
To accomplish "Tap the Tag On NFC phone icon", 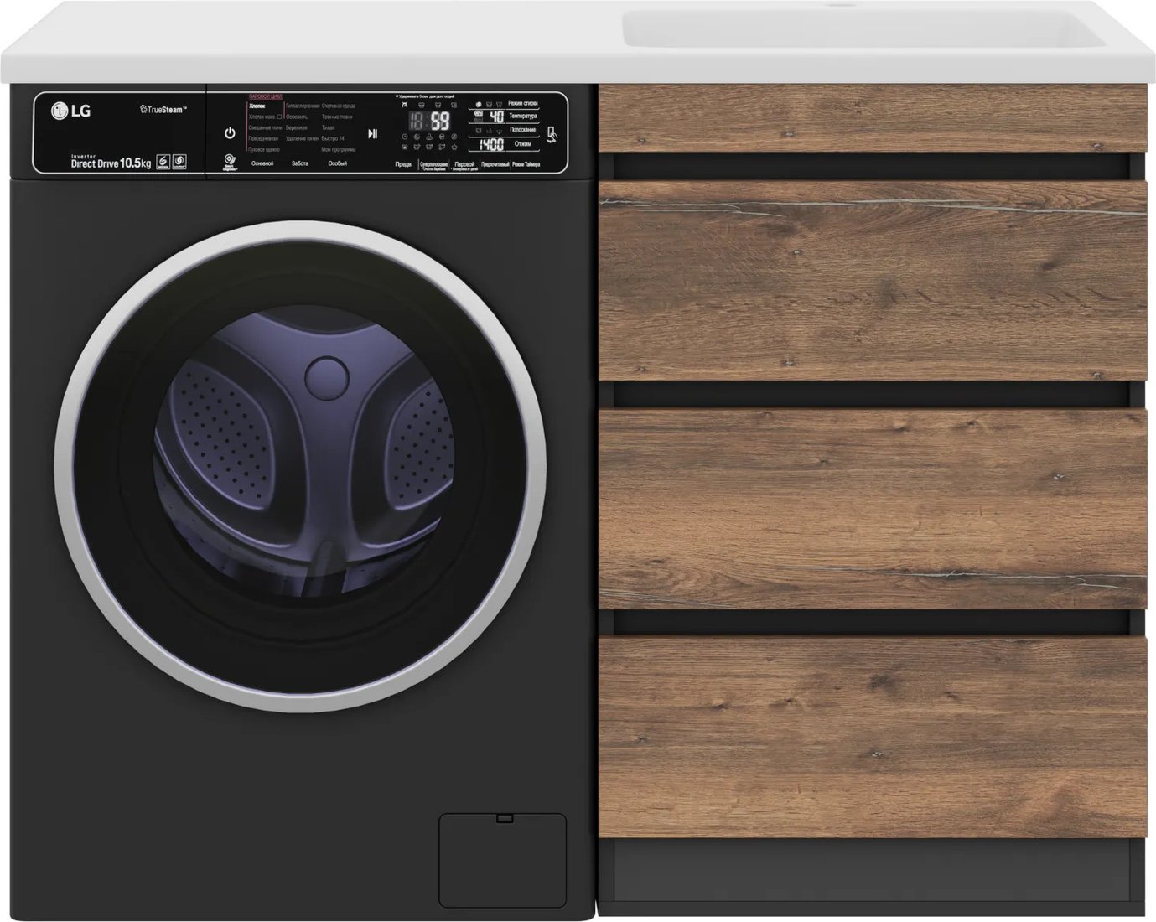I will (551, 136).
